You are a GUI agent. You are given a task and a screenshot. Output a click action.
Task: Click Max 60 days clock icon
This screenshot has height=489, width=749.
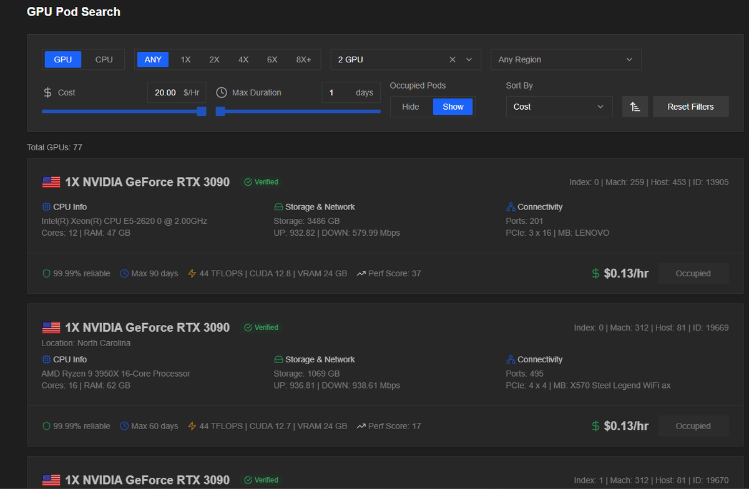click(x=124, y=426)
